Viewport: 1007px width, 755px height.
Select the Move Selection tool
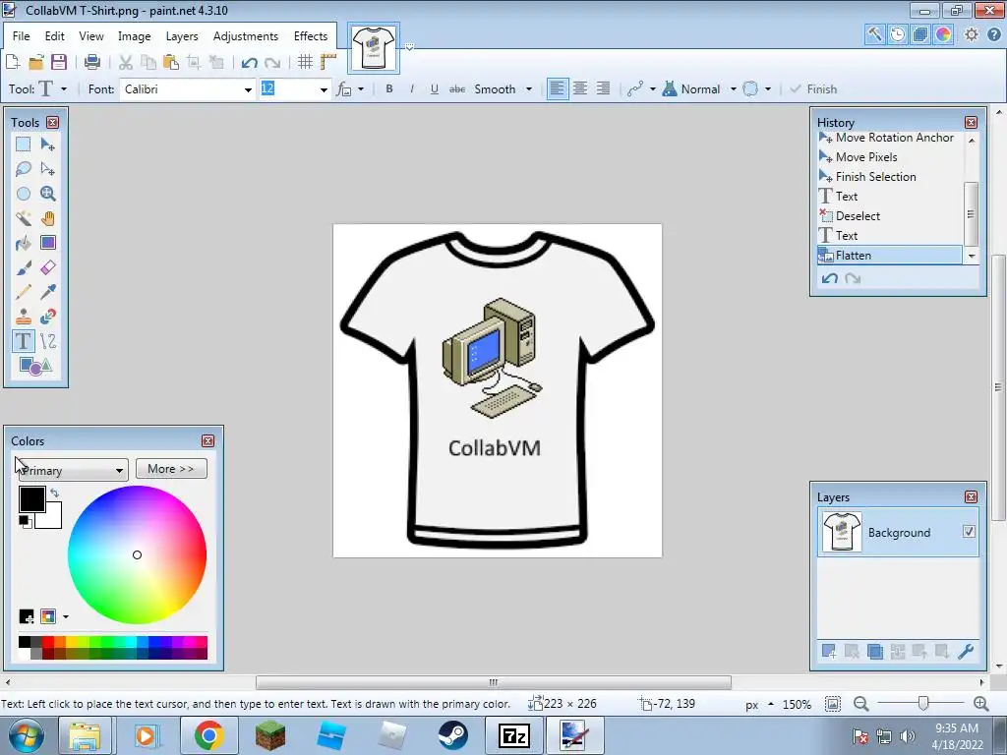pyautogui.click(x=47, y=169)
